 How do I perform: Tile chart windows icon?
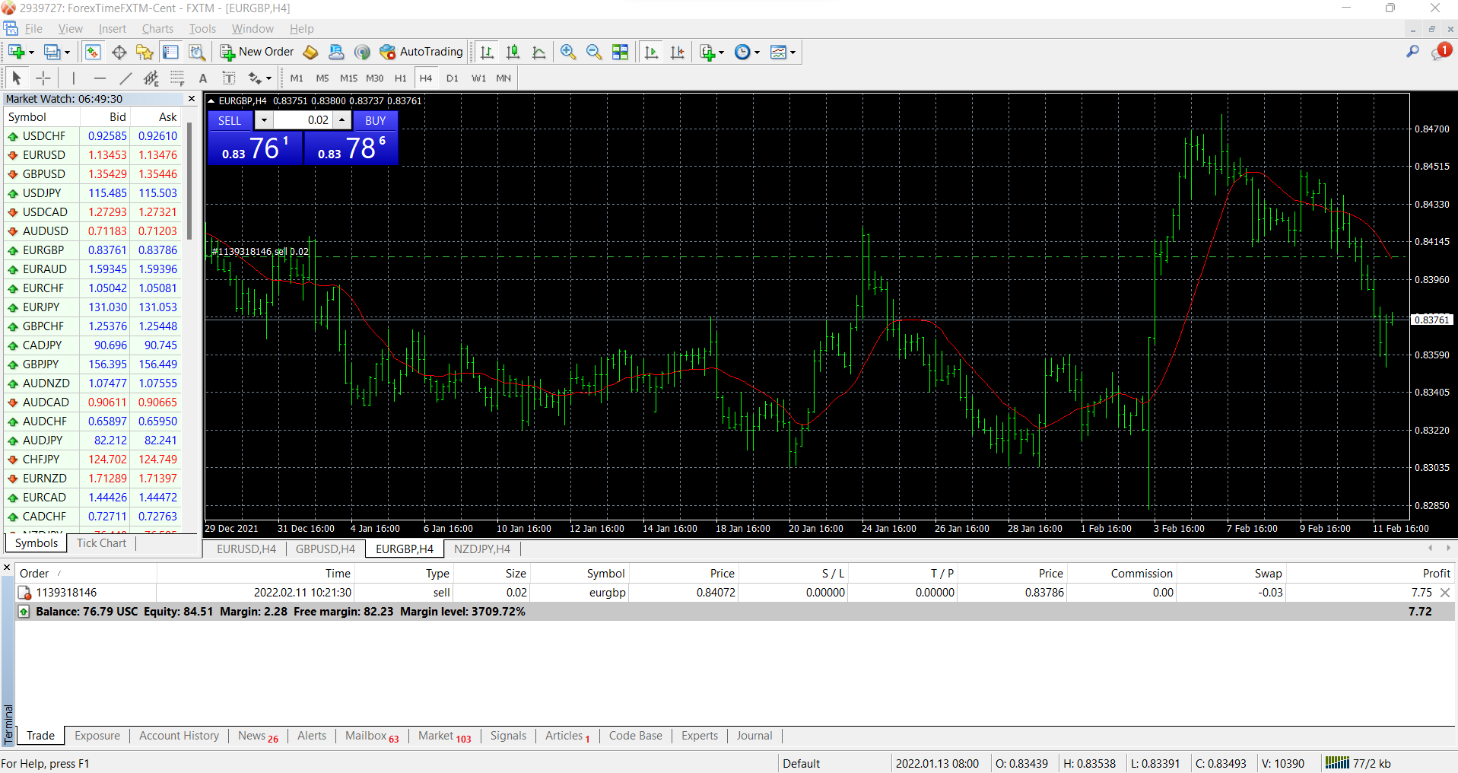(621, 52)
